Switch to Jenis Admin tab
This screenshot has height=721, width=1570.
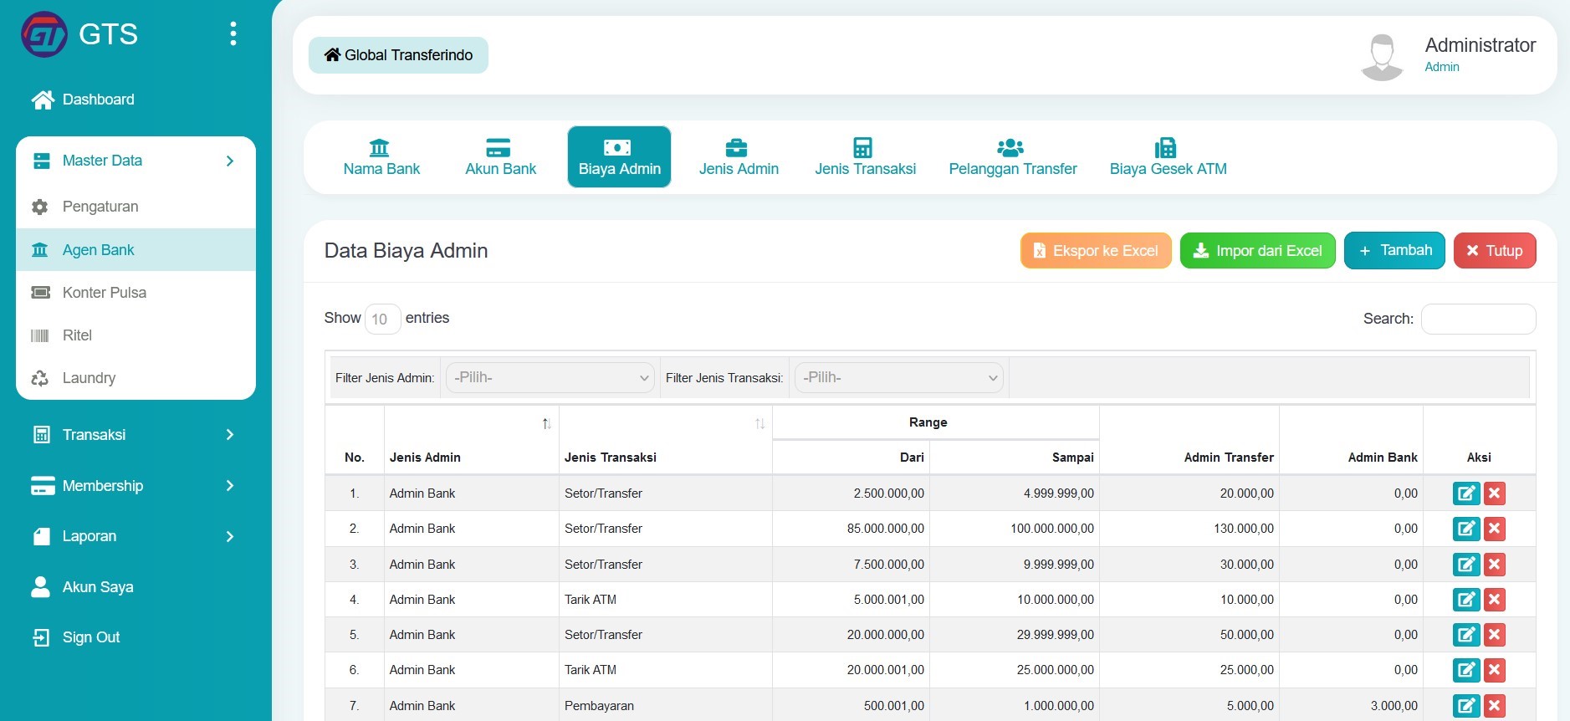[x=739, y=157]
